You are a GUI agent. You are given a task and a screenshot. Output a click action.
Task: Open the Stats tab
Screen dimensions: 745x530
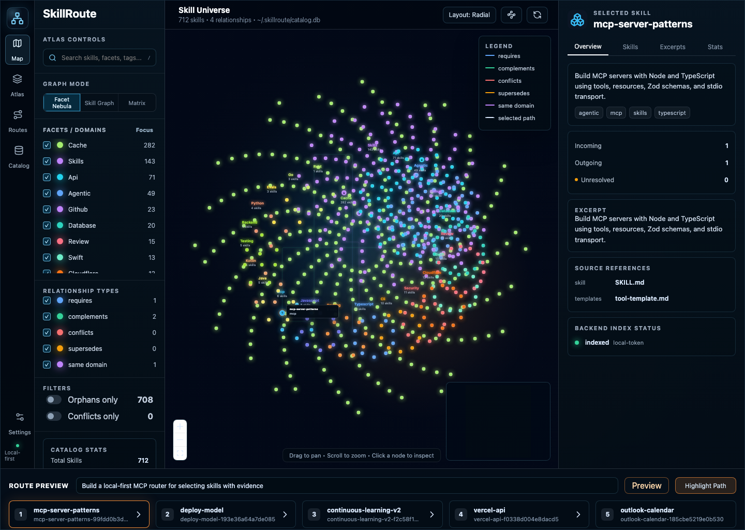point(715,47)
